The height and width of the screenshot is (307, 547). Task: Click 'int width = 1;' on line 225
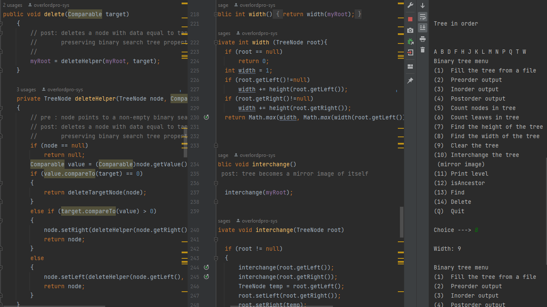(249, 70)
